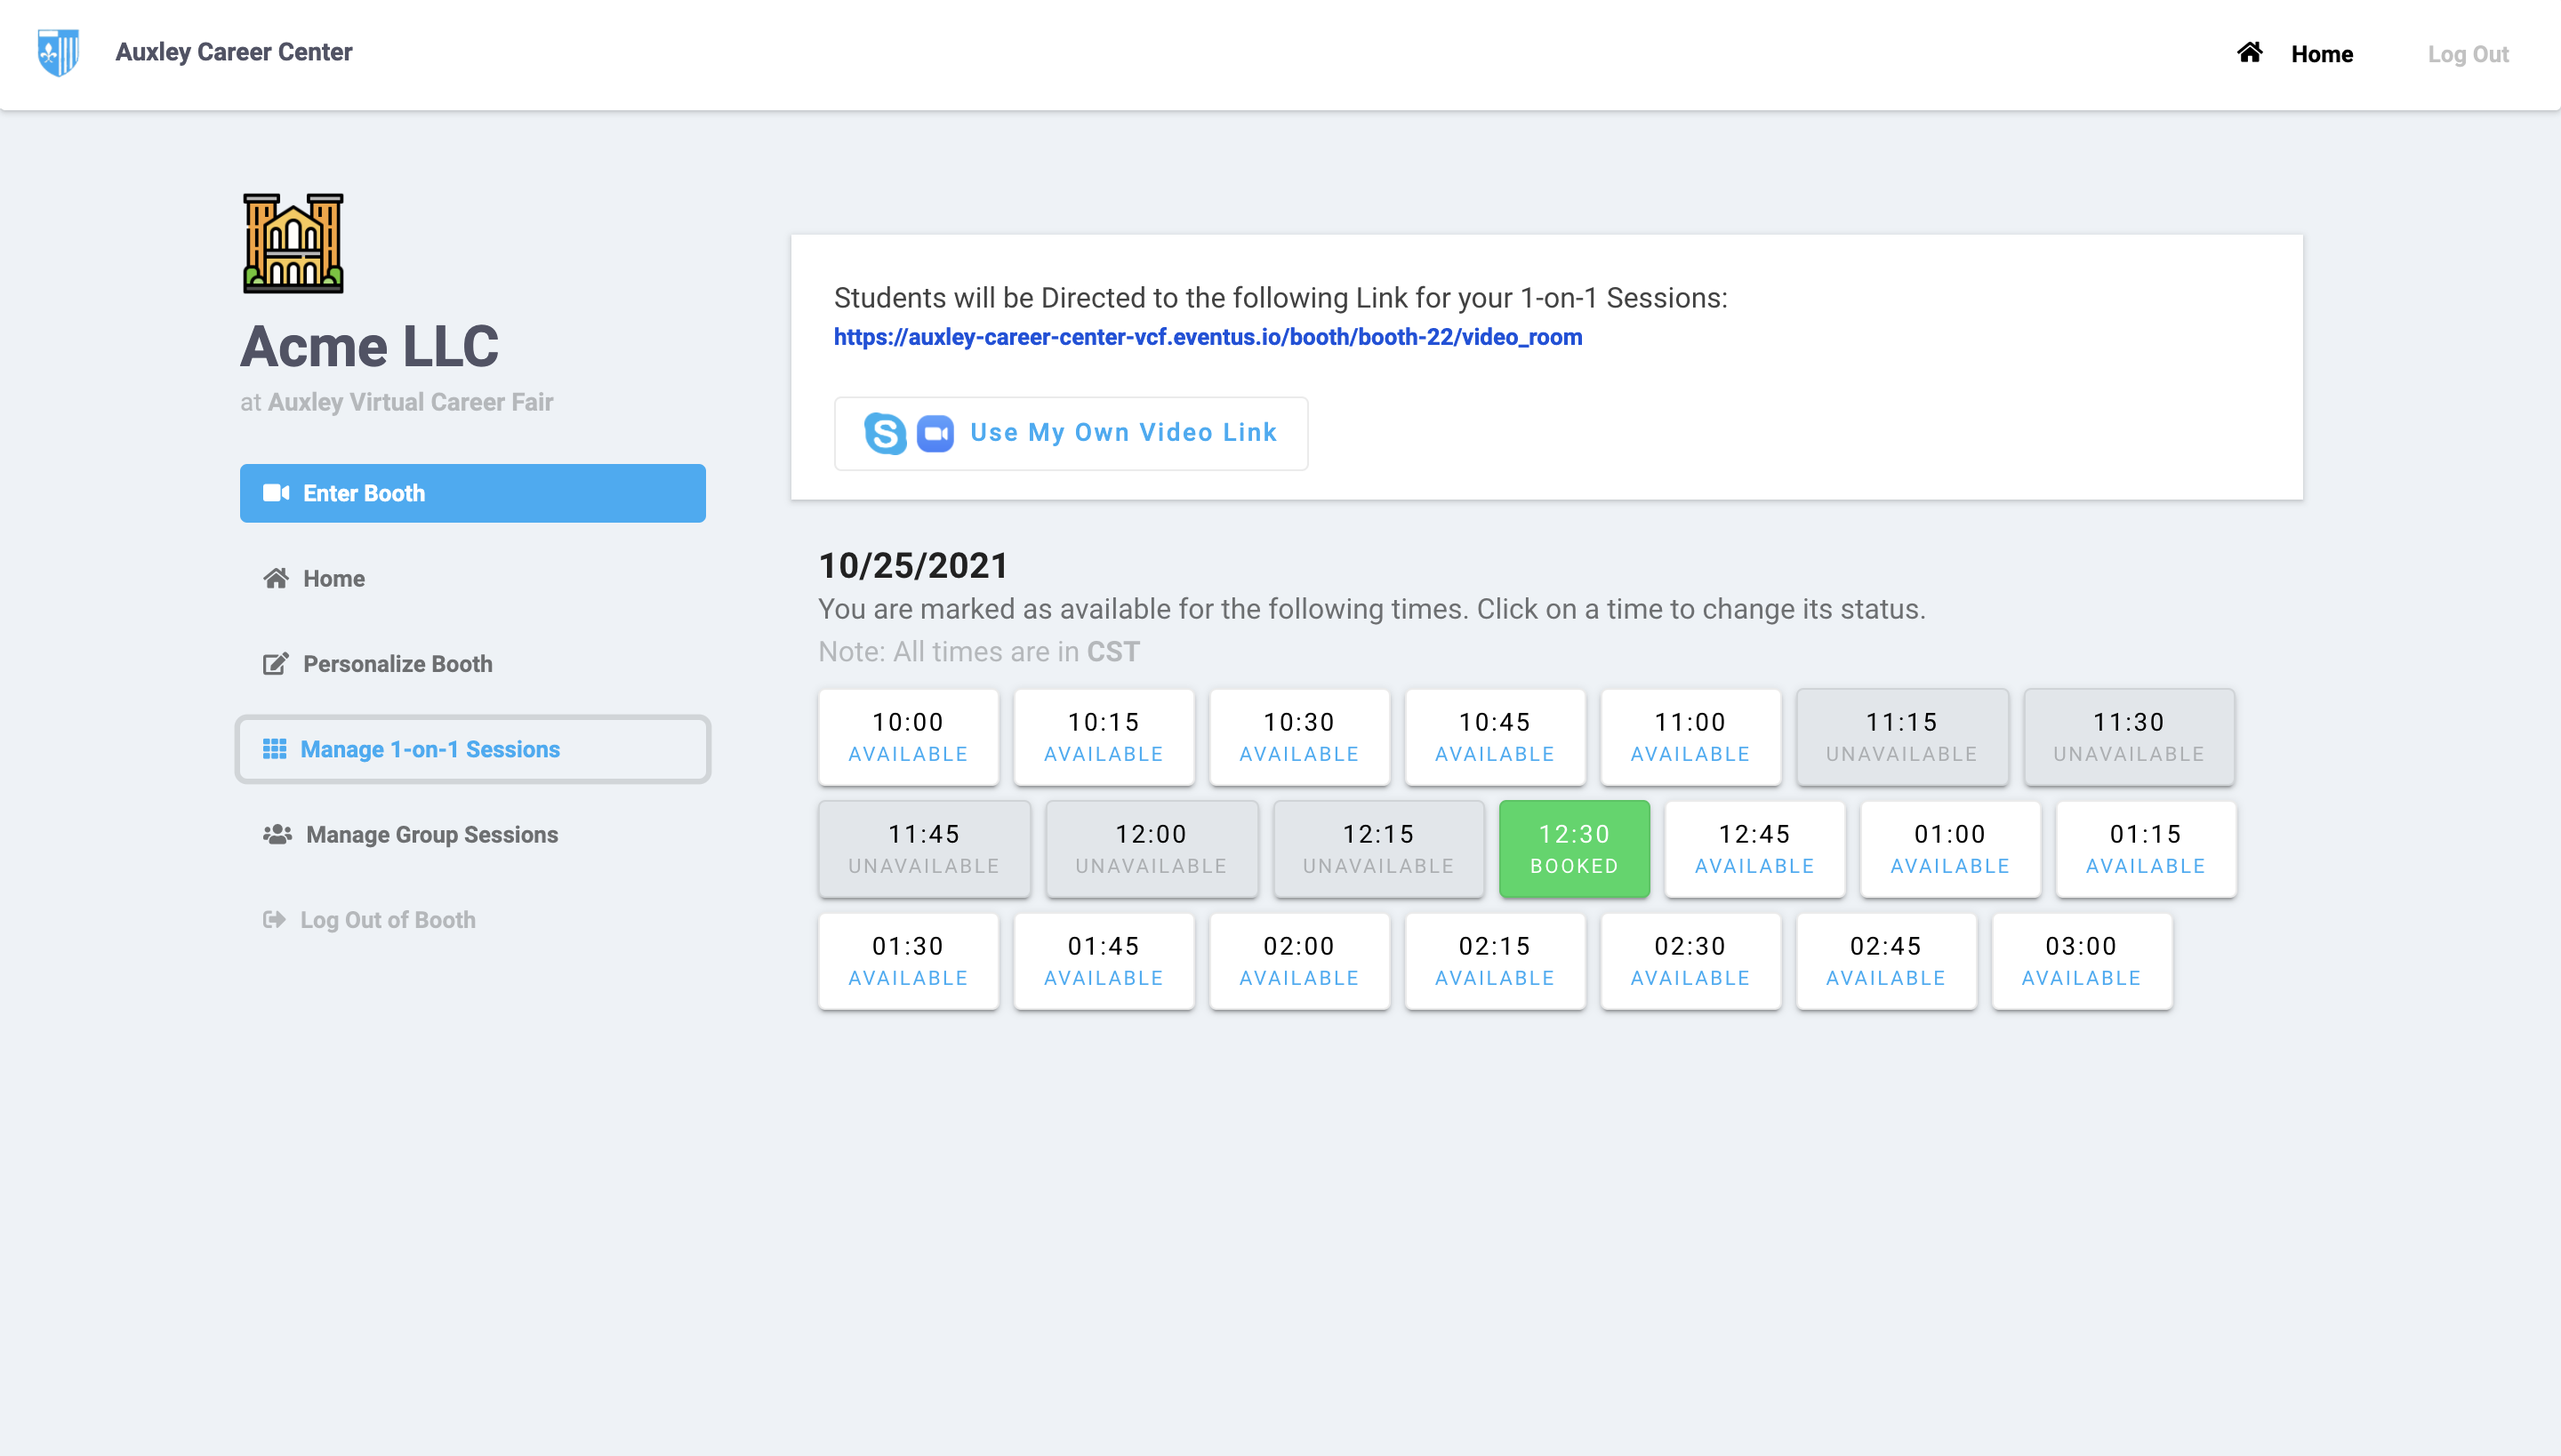Open Manage Group Sessions
Viewport: 2561px width, 1456px height.
coord(472,834)
